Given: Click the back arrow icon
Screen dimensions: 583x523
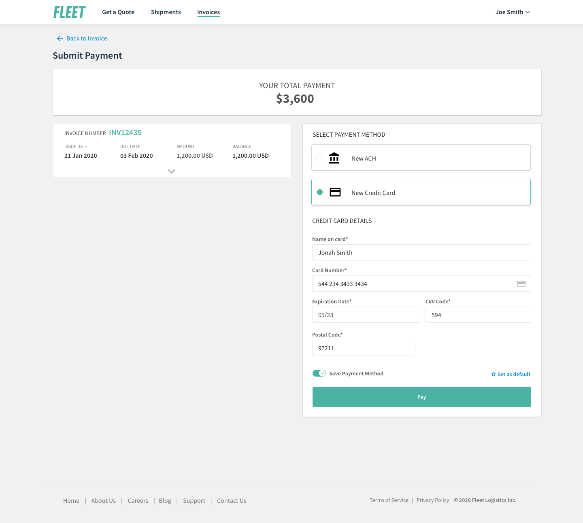Looking at the screenshot, I should (60, 38).
